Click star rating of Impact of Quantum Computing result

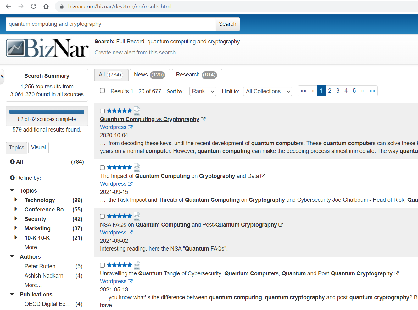tap(119, 167)
